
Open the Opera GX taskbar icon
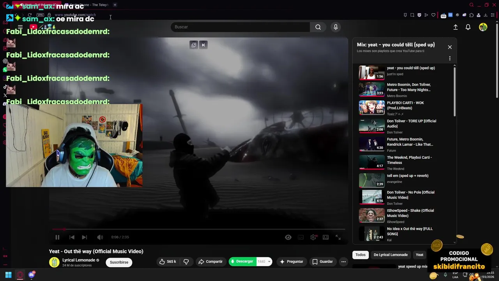coord(20,275)
